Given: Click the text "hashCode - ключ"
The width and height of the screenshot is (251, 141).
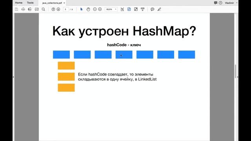Looking at the screenshot, I should click(x=124, y=45).
